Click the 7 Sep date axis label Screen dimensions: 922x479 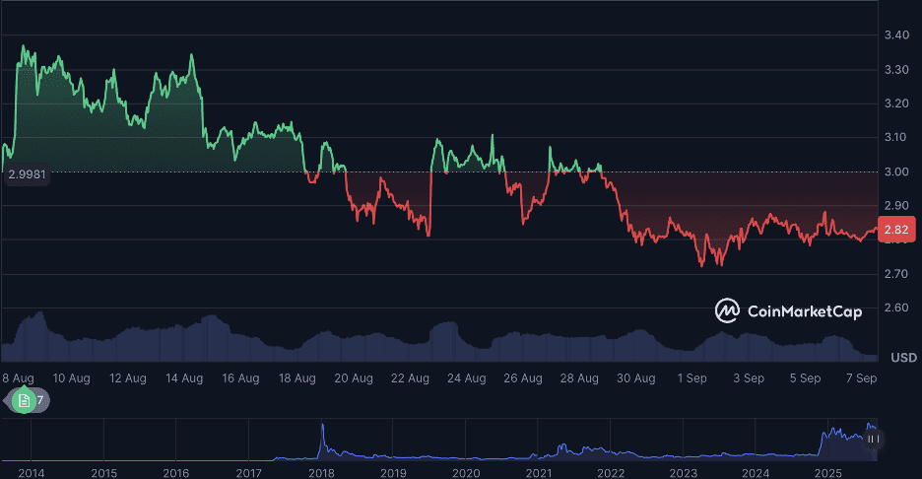pos(862,377)
